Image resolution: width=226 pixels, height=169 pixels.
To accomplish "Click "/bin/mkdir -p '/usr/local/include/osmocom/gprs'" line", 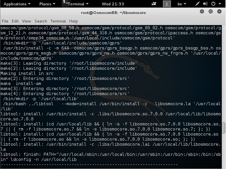I will [x=62, y=43].
